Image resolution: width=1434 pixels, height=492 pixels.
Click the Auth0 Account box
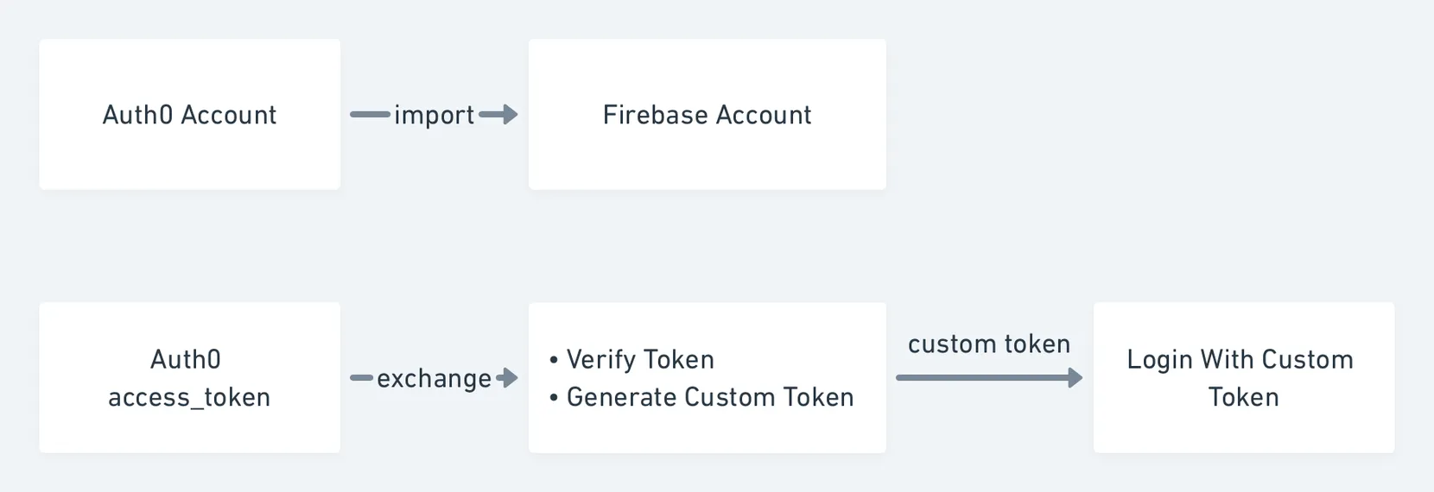(189, 114)
